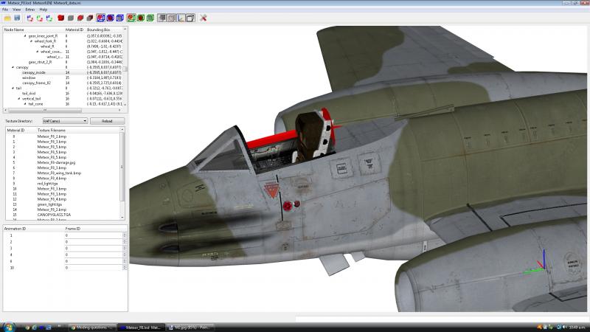Collapse the vertical_tail tree node
590x332 pixels.
click(19, 99)
